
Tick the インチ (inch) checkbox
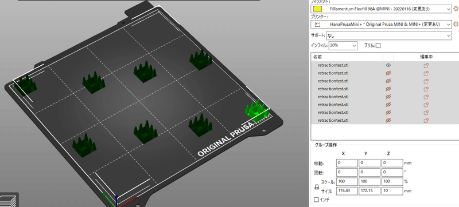pos(316,200)
